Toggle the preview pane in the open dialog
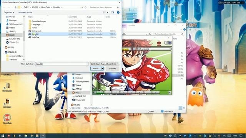This screenshot has width=246, height=138. click(113, 12)
